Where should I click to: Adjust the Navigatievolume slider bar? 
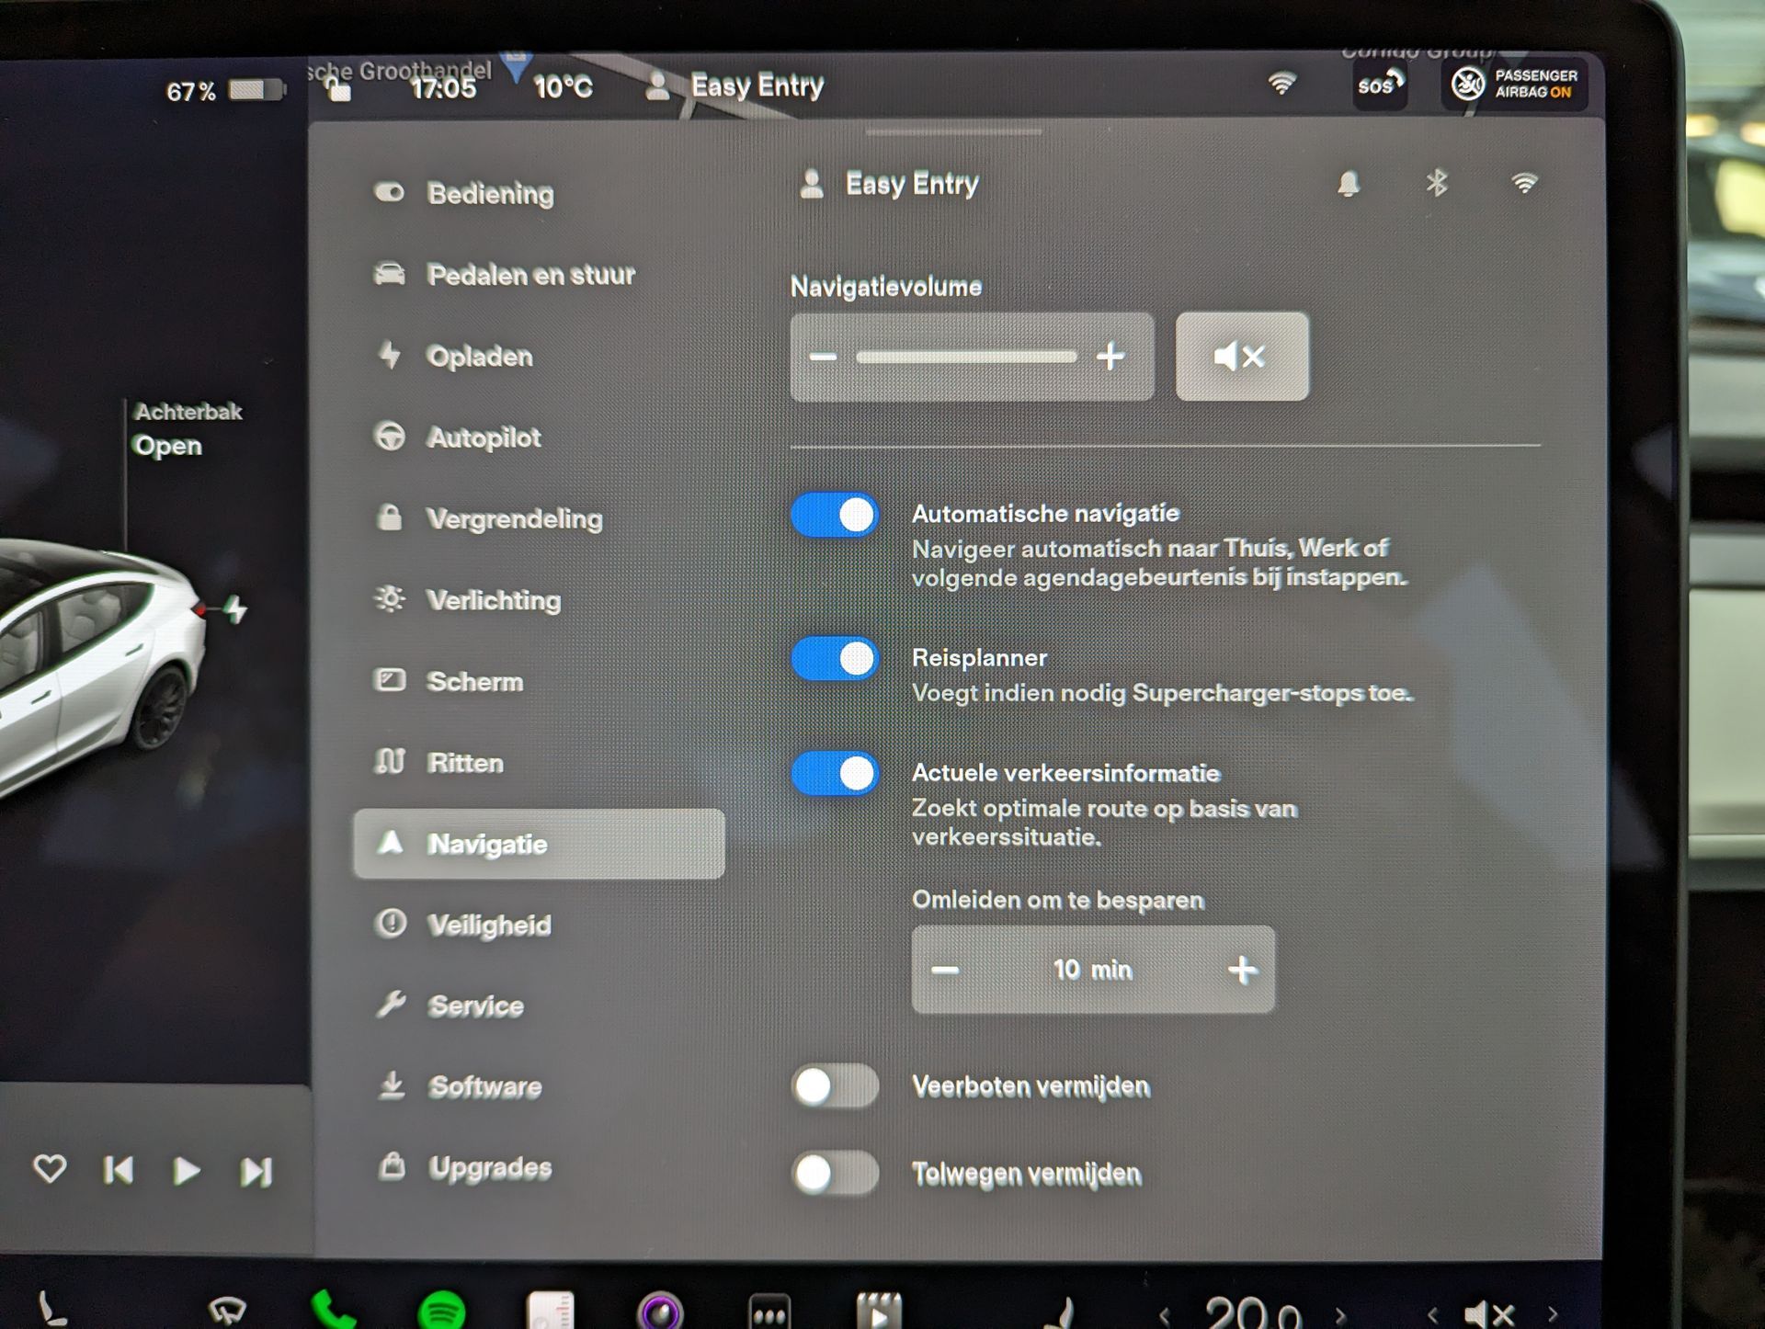(965, 357)
